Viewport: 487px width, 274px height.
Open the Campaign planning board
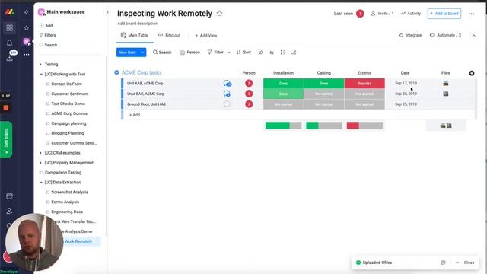coord(68,123)
